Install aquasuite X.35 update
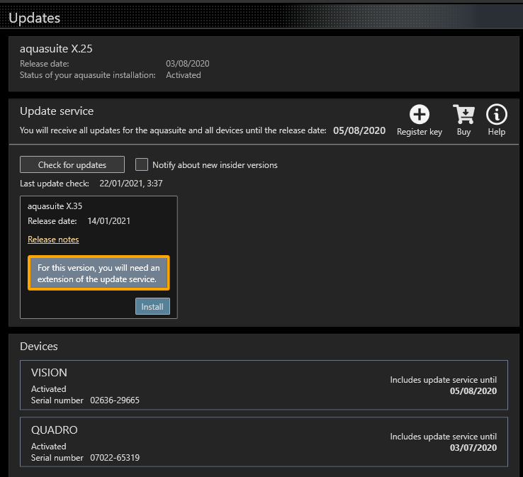 click(152, 307)
